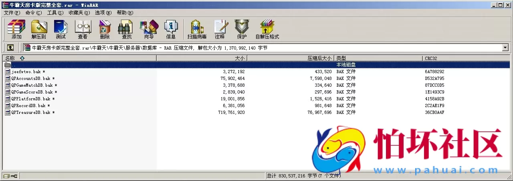Open the 收藏夹 (Favorites) menu
Viewport: 513px width, 181px height.
[79, 12]
